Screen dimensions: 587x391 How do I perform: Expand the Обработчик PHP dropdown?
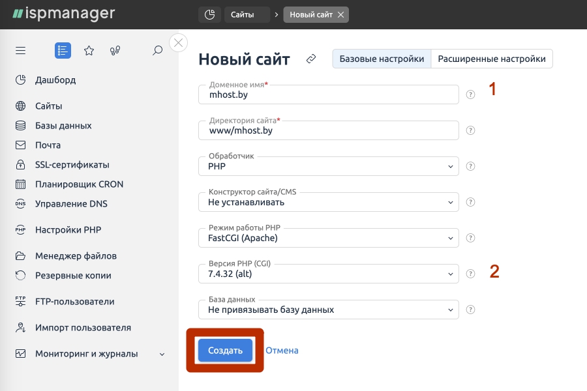click(x=329, y=166)
